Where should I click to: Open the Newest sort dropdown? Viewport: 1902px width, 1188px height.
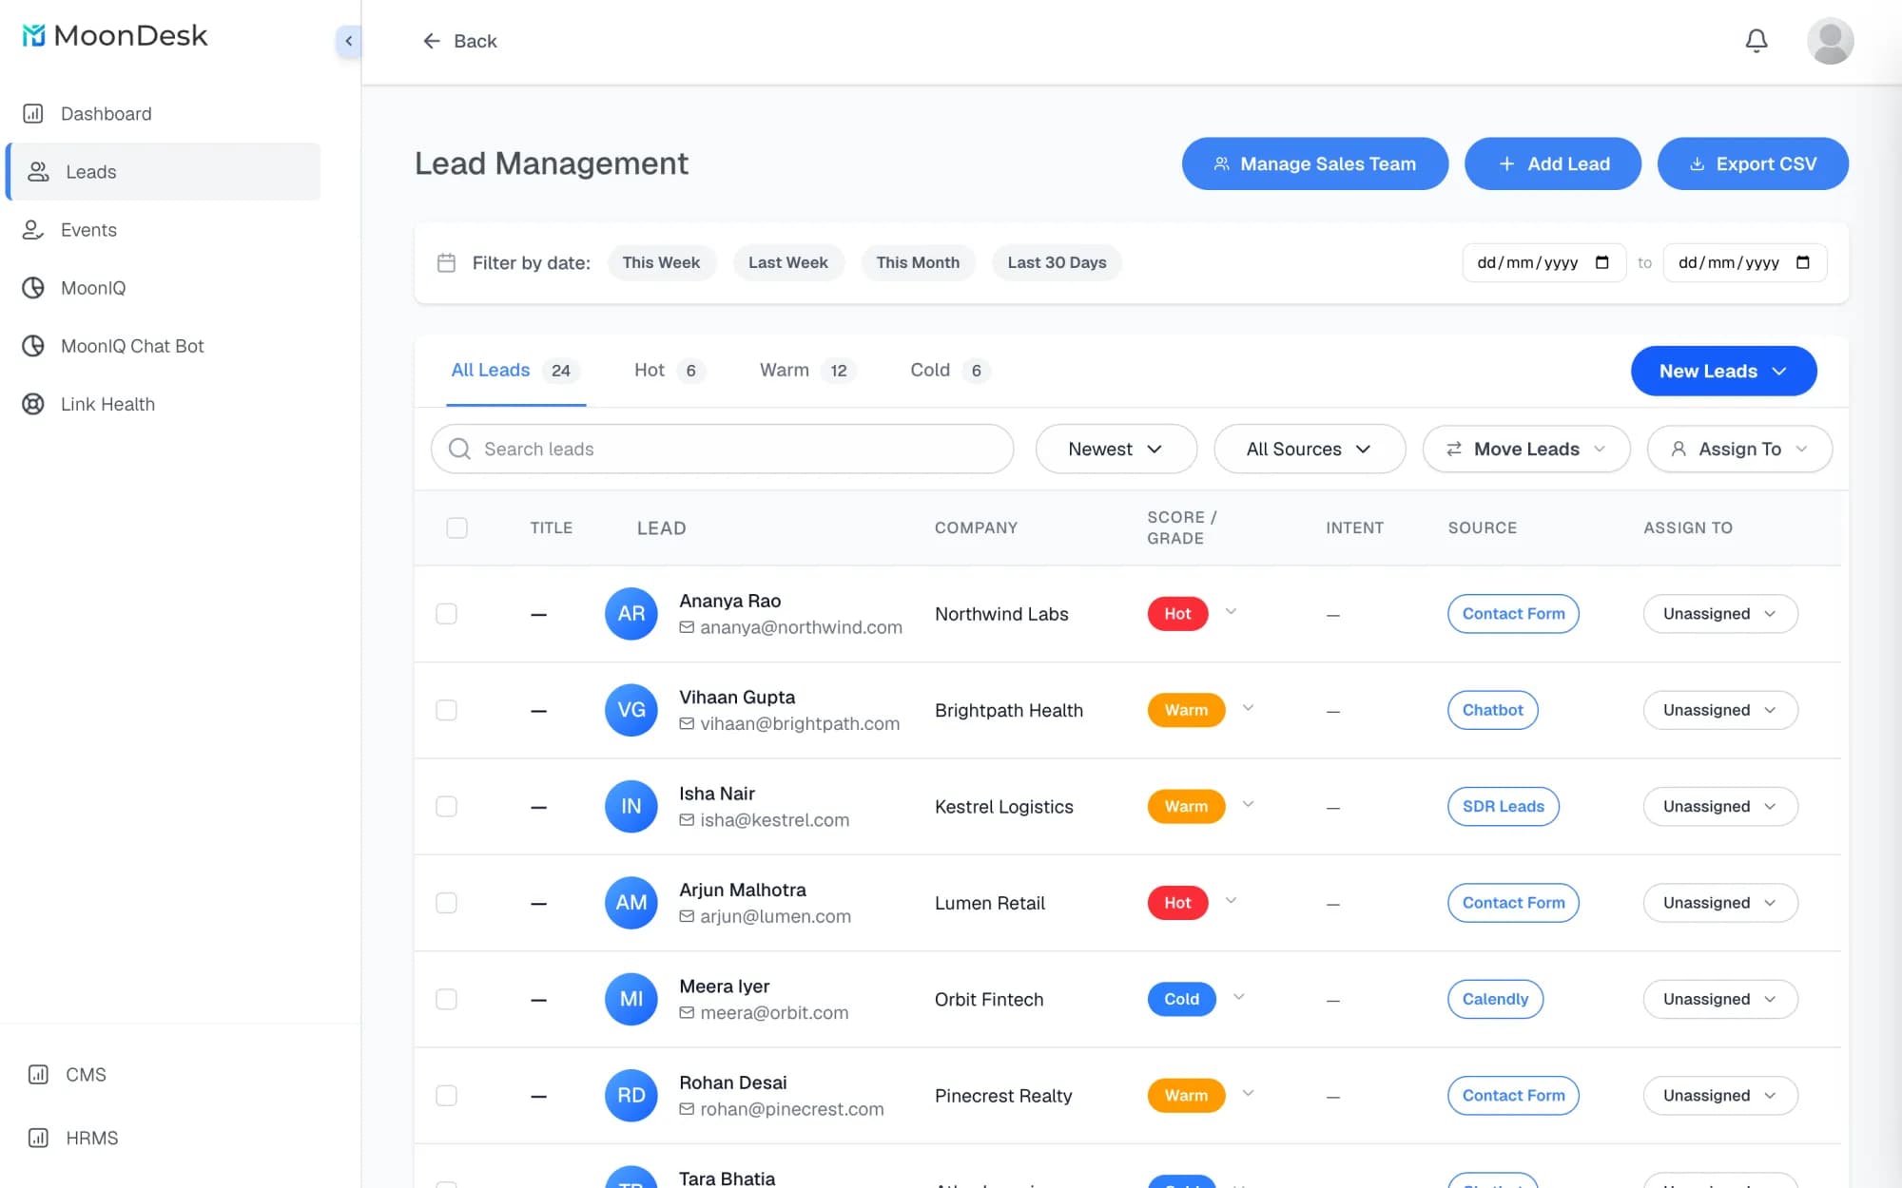tap(1116, 449)
